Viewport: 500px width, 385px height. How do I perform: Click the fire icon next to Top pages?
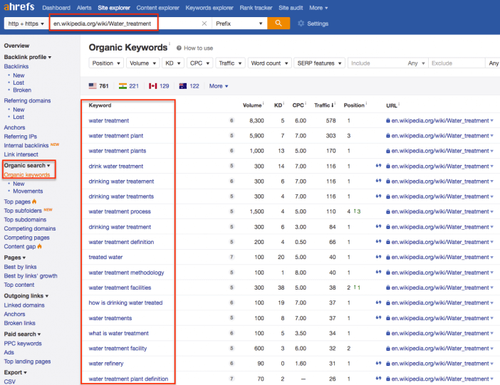tap(34, 201)
